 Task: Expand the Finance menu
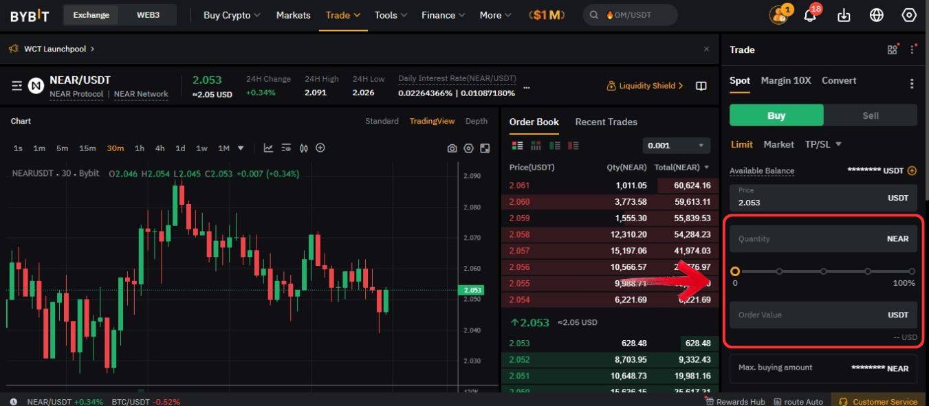(x=443, y=15)
